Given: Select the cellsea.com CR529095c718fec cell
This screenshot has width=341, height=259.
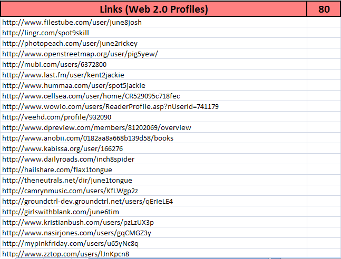Looking at the screenshot, I should (x=153, y=96).
